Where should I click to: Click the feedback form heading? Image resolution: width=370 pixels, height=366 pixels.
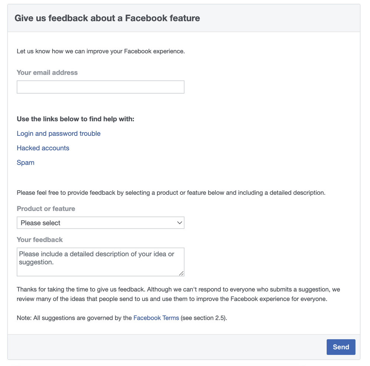pyautogui.click(x=107, y=18)
